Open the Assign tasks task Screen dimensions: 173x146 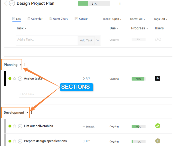(x=33, y=78)
